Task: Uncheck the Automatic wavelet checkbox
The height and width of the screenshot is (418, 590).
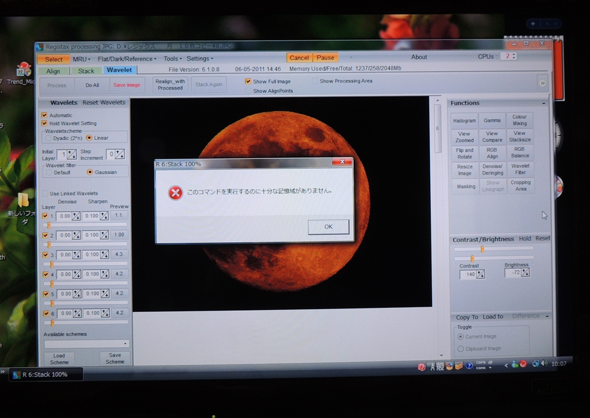Action: point(44,115)
